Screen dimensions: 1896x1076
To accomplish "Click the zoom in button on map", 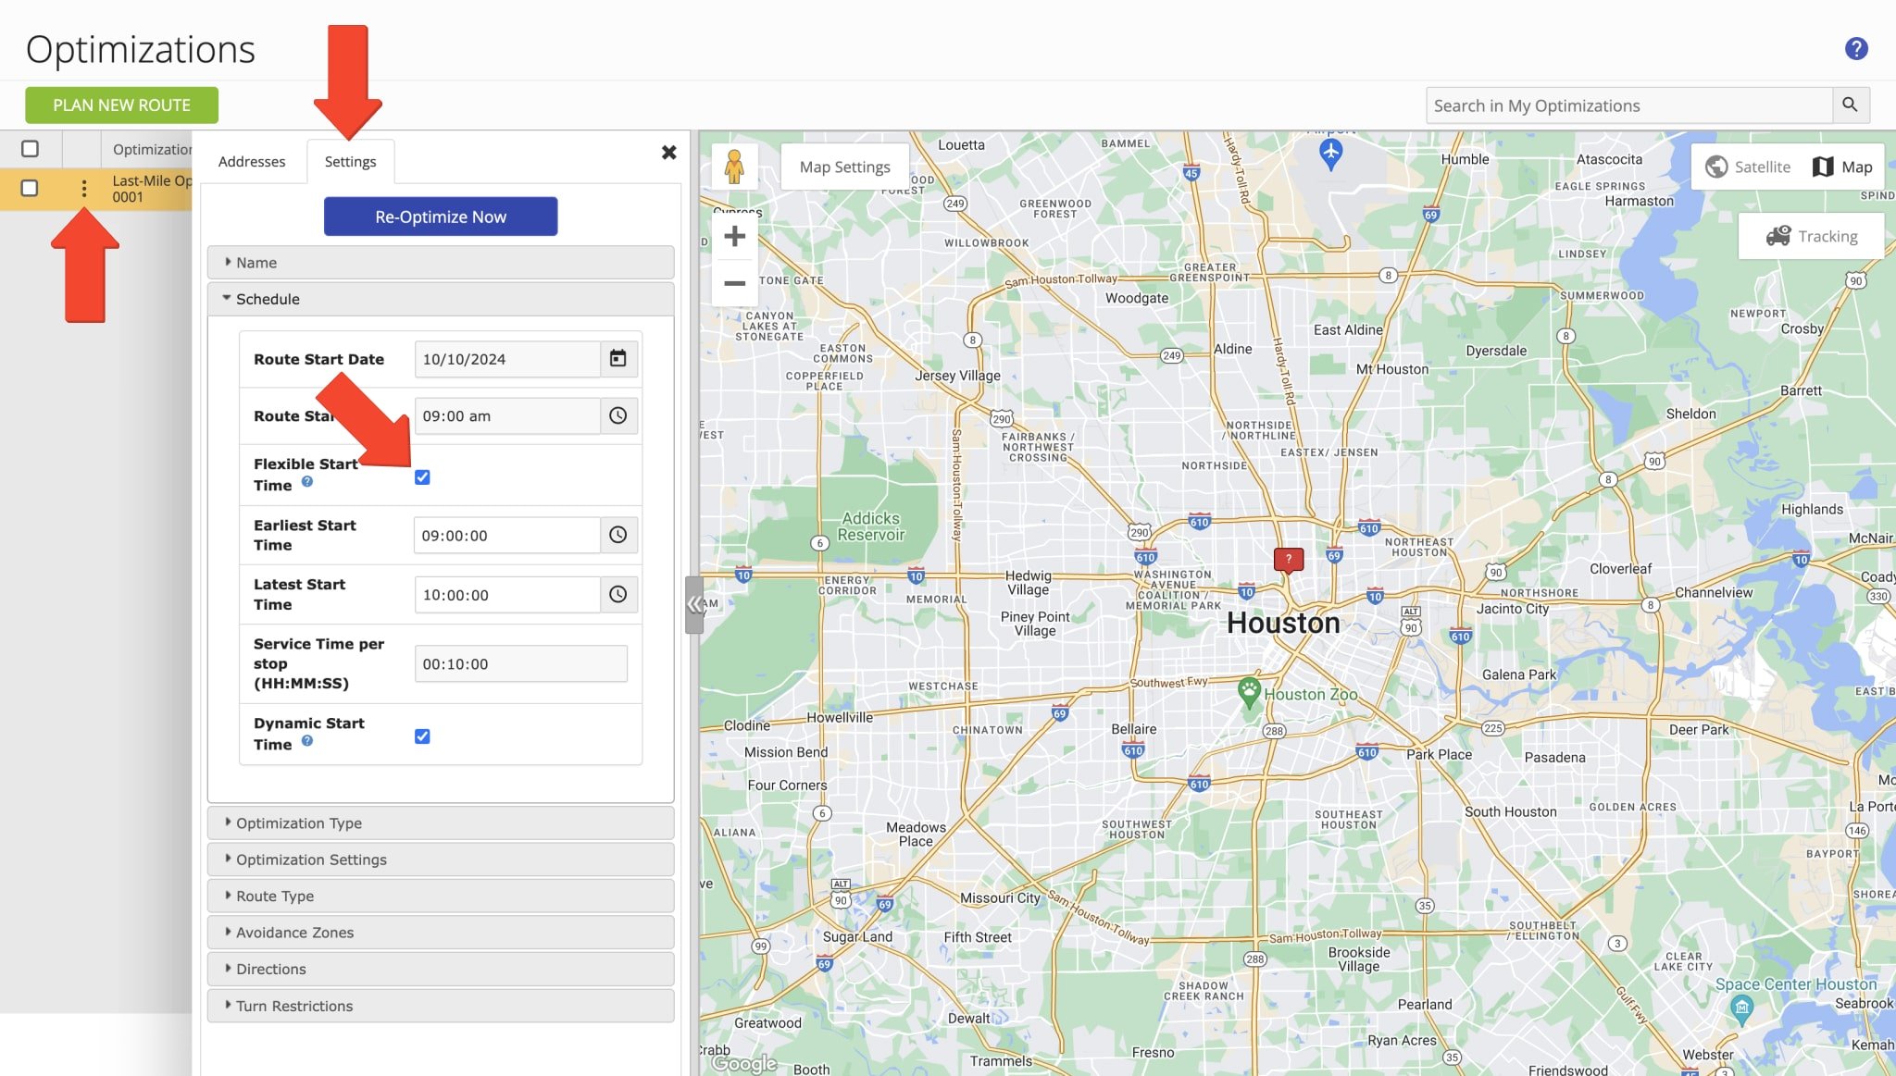I will pos(736,236).
